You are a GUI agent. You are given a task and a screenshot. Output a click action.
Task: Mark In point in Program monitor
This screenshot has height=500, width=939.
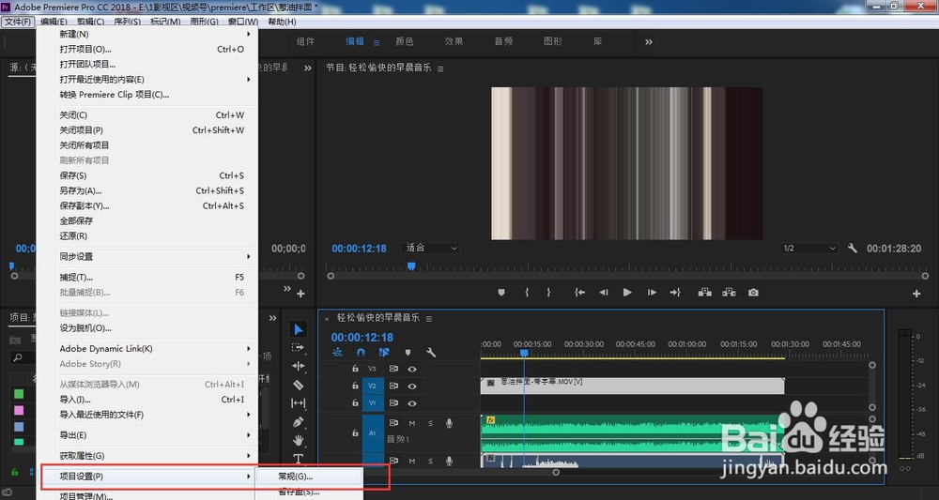tap(527, 293)
